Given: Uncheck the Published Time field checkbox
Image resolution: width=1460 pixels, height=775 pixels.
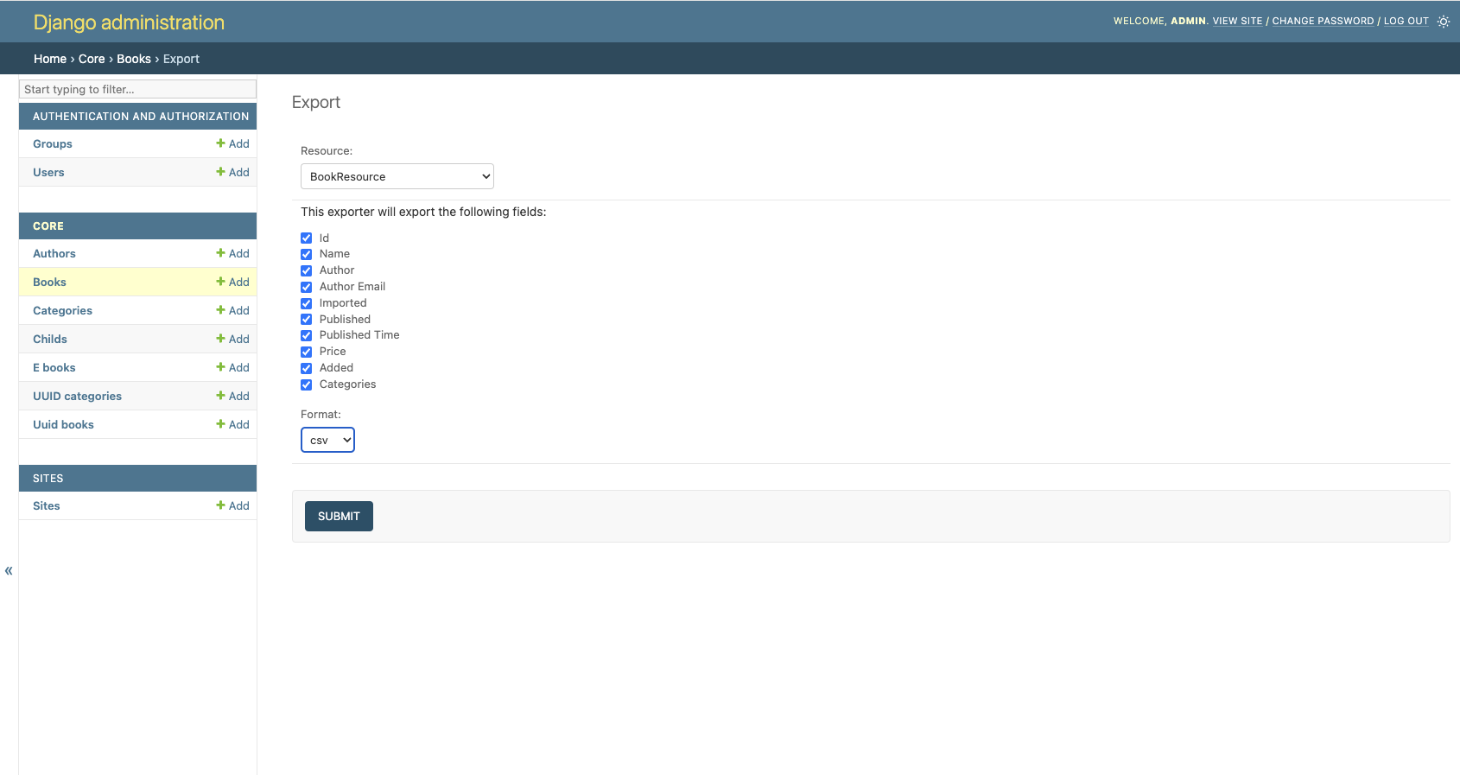Looking at the screenshot, I should 306,335.
